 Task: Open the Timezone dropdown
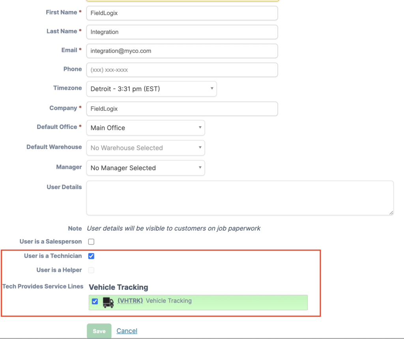tap(151, 89)
